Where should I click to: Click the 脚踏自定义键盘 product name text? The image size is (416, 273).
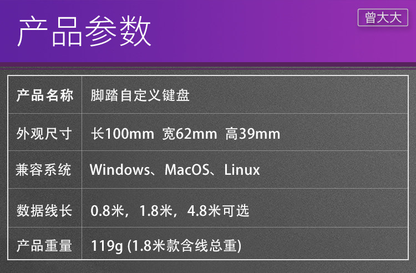pos(140,95)
